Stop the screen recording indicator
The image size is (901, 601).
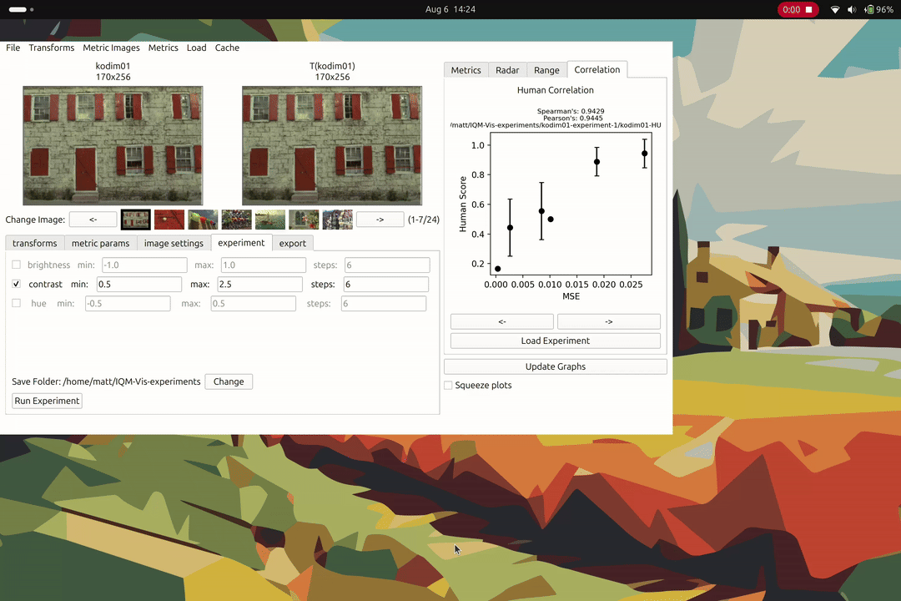798,9
